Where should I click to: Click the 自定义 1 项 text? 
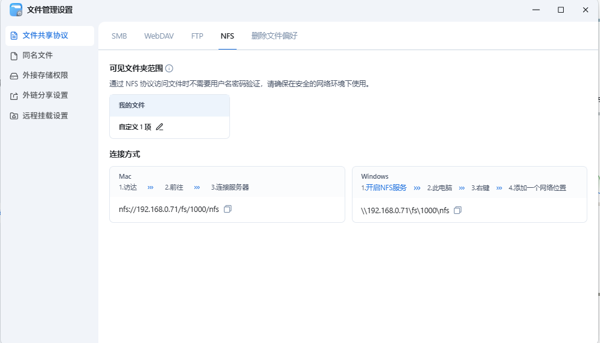135,127
